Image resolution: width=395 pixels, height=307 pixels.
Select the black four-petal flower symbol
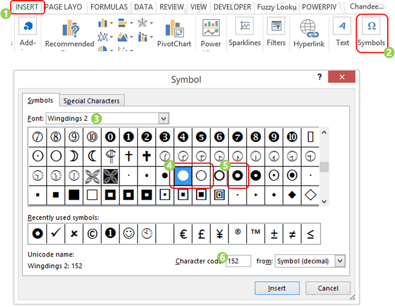click(110, 176)
